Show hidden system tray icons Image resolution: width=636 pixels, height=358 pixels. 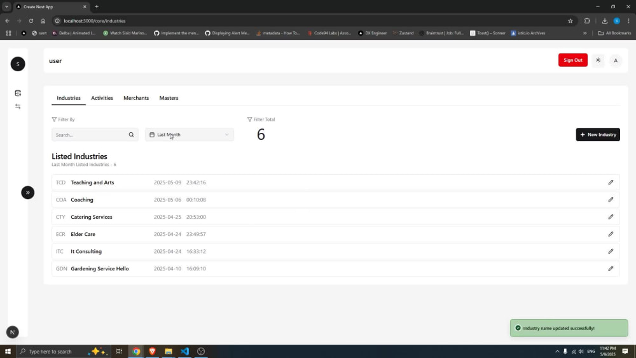point(557,351)
